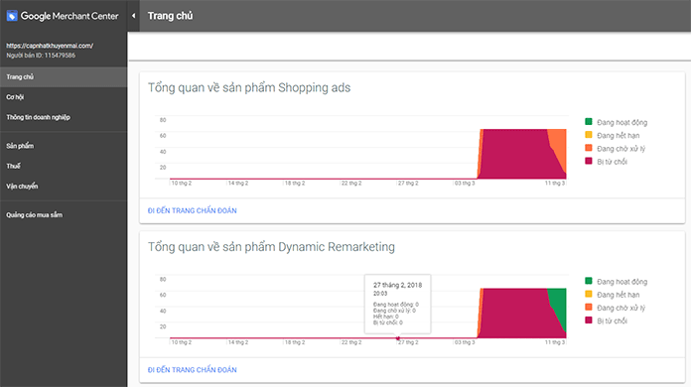This screenshot has width=691, height=387.
Task: Click the Người bán ID text
Action: pyautogui.click(x=41, y=56)
